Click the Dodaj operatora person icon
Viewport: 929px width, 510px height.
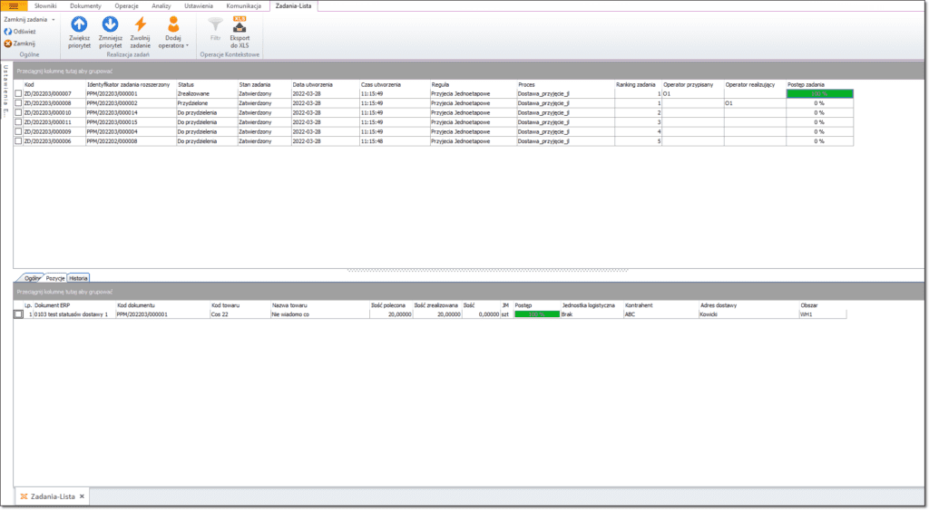point(173,24)
